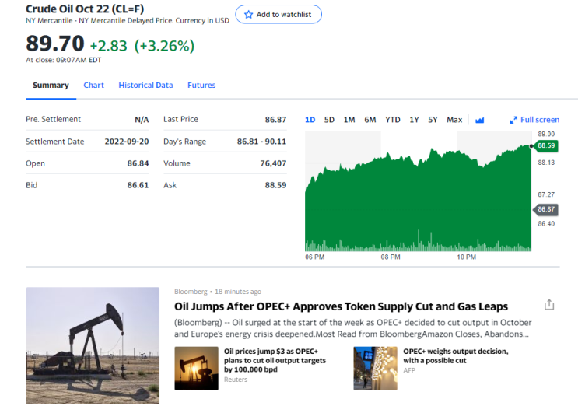Open the Summary tab

pos(51,85)
